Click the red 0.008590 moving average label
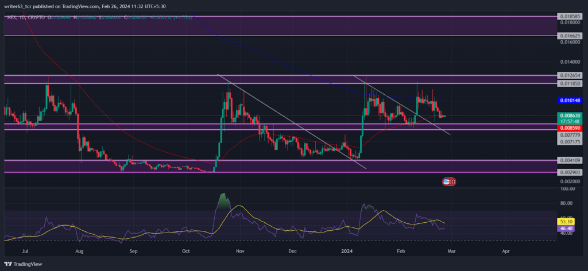Screen dimensions: 588x271 [x=569, y=128]
